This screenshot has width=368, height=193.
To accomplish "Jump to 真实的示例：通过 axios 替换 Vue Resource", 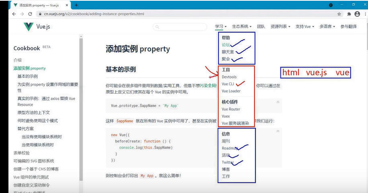I will tap(46, 101).
